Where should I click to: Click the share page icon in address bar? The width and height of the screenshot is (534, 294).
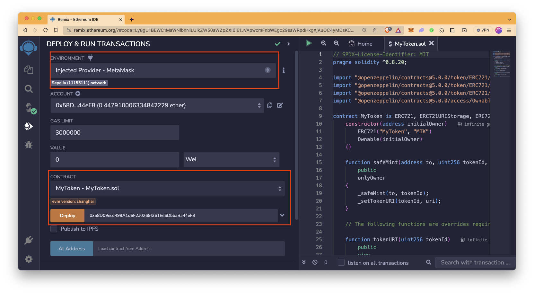tap(375, 30)
